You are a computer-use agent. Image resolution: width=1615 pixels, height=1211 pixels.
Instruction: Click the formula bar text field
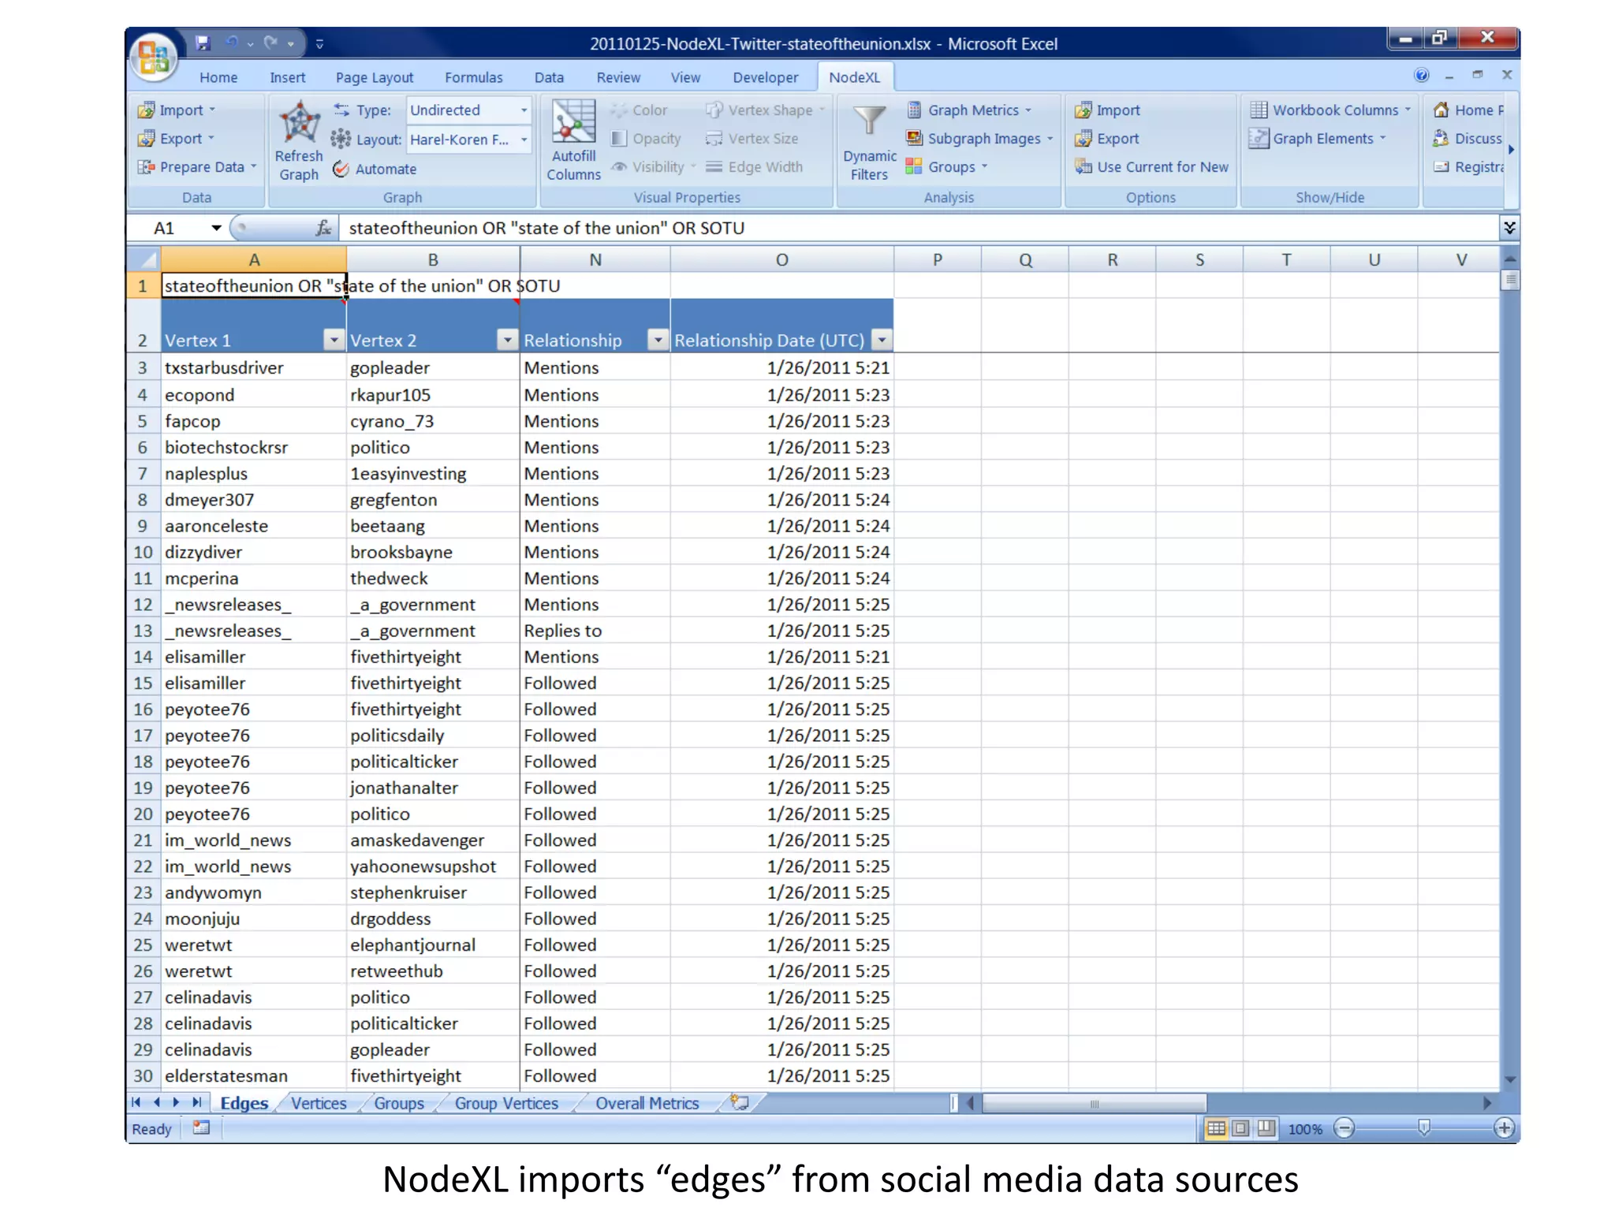point(919,228)
